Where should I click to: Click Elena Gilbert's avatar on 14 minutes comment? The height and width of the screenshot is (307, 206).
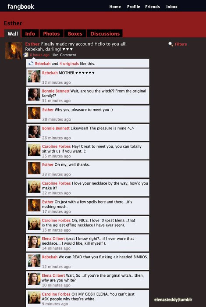(34, 242)
